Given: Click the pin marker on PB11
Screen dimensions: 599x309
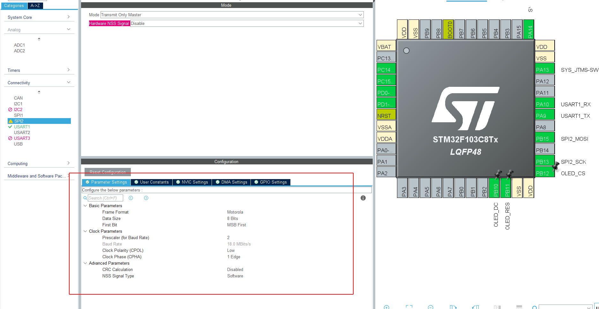Looking at the screenshot, I should 510,174.
